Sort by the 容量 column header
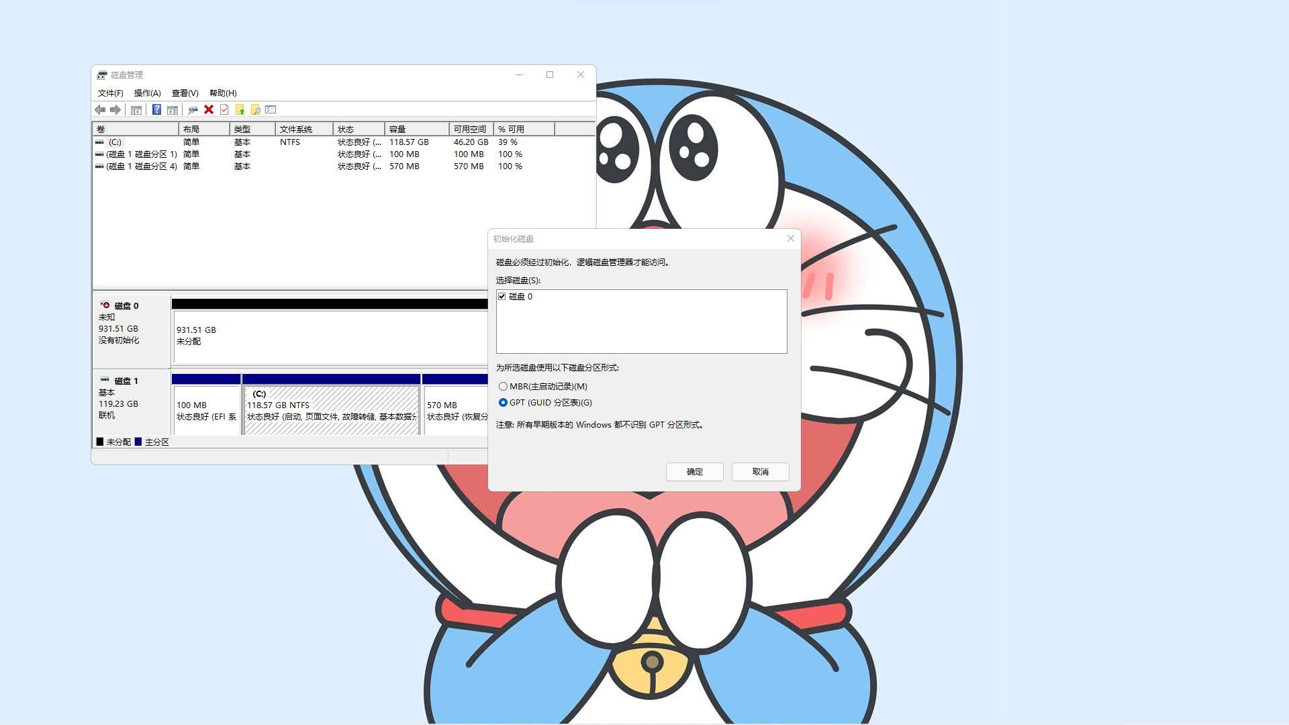The image size is (1289, 725). click(x=416, y=129)
